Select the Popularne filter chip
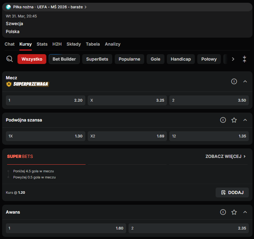 click(129, 59)
